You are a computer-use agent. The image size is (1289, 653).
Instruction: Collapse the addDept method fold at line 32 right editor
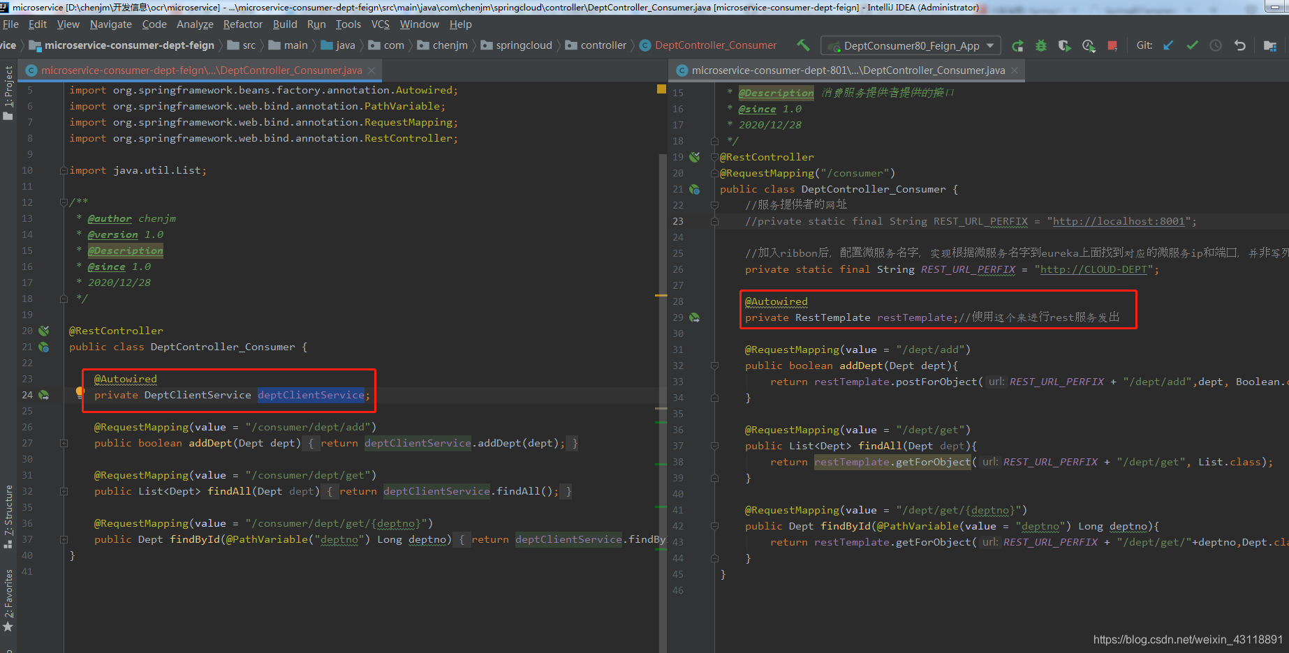tap(714, 366)
